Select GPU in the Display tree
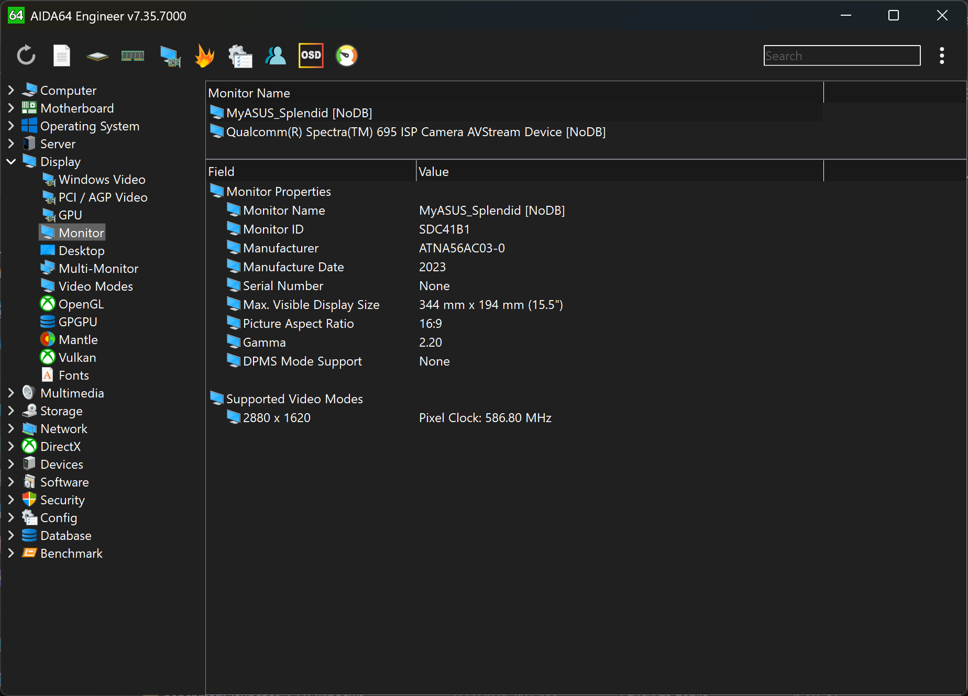This screenshot has height=696, width=968. pyautogui.click(x=70, y=215)
